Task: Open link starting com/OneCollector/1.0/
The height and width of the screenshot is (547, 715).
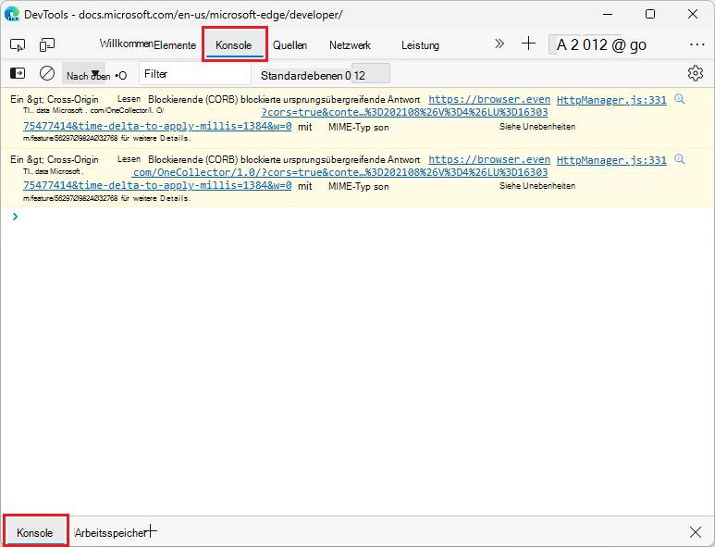Action: pyautogui.click(x=339, y=172)
